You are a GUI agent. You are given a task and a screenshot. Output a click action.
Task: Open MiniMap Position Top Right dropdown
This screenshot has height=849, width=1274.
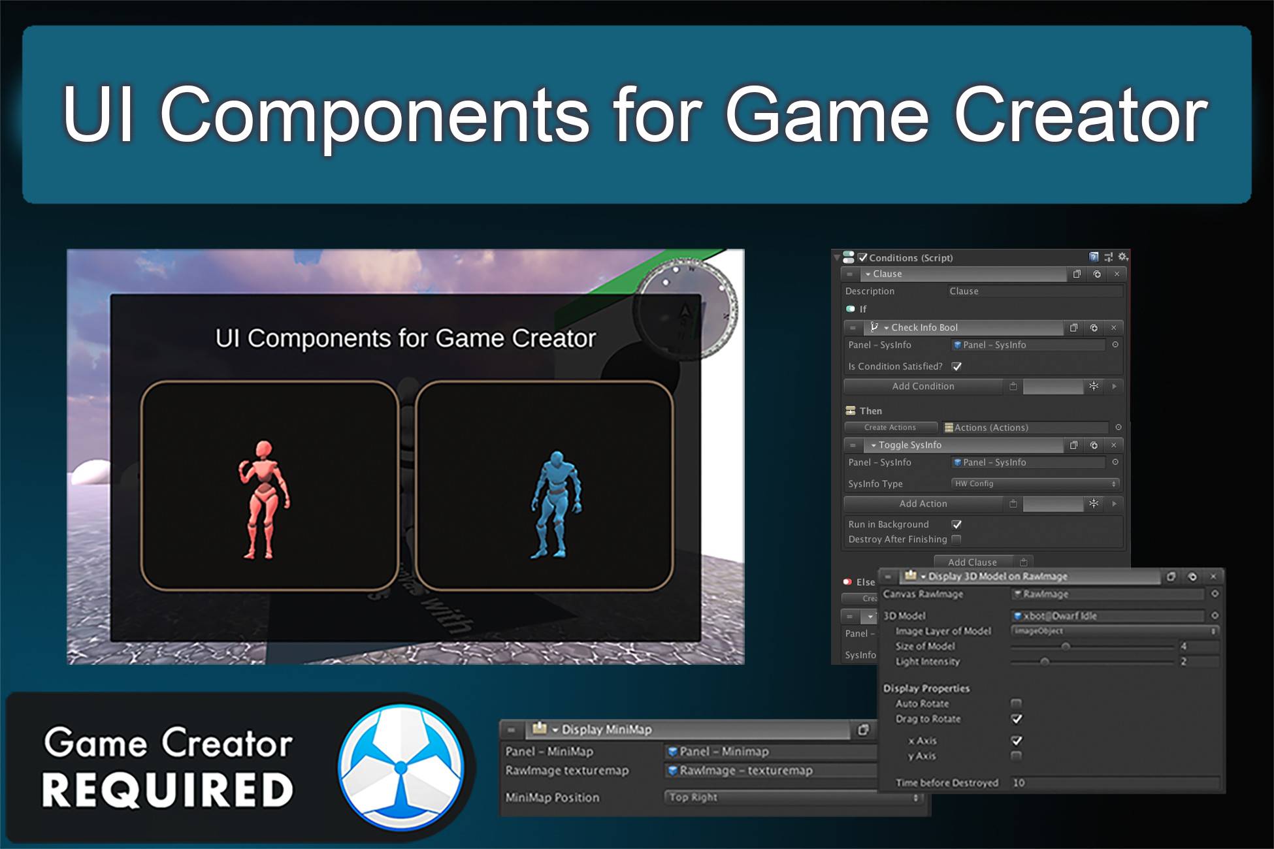click(793, 797)
